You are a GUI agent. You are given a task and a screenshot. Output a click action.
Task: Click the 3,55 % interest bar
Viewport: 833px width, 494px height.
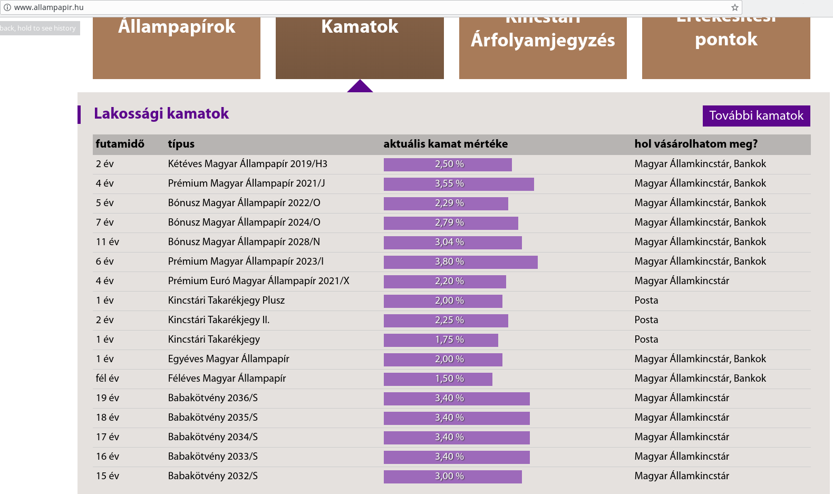point(459,184)
